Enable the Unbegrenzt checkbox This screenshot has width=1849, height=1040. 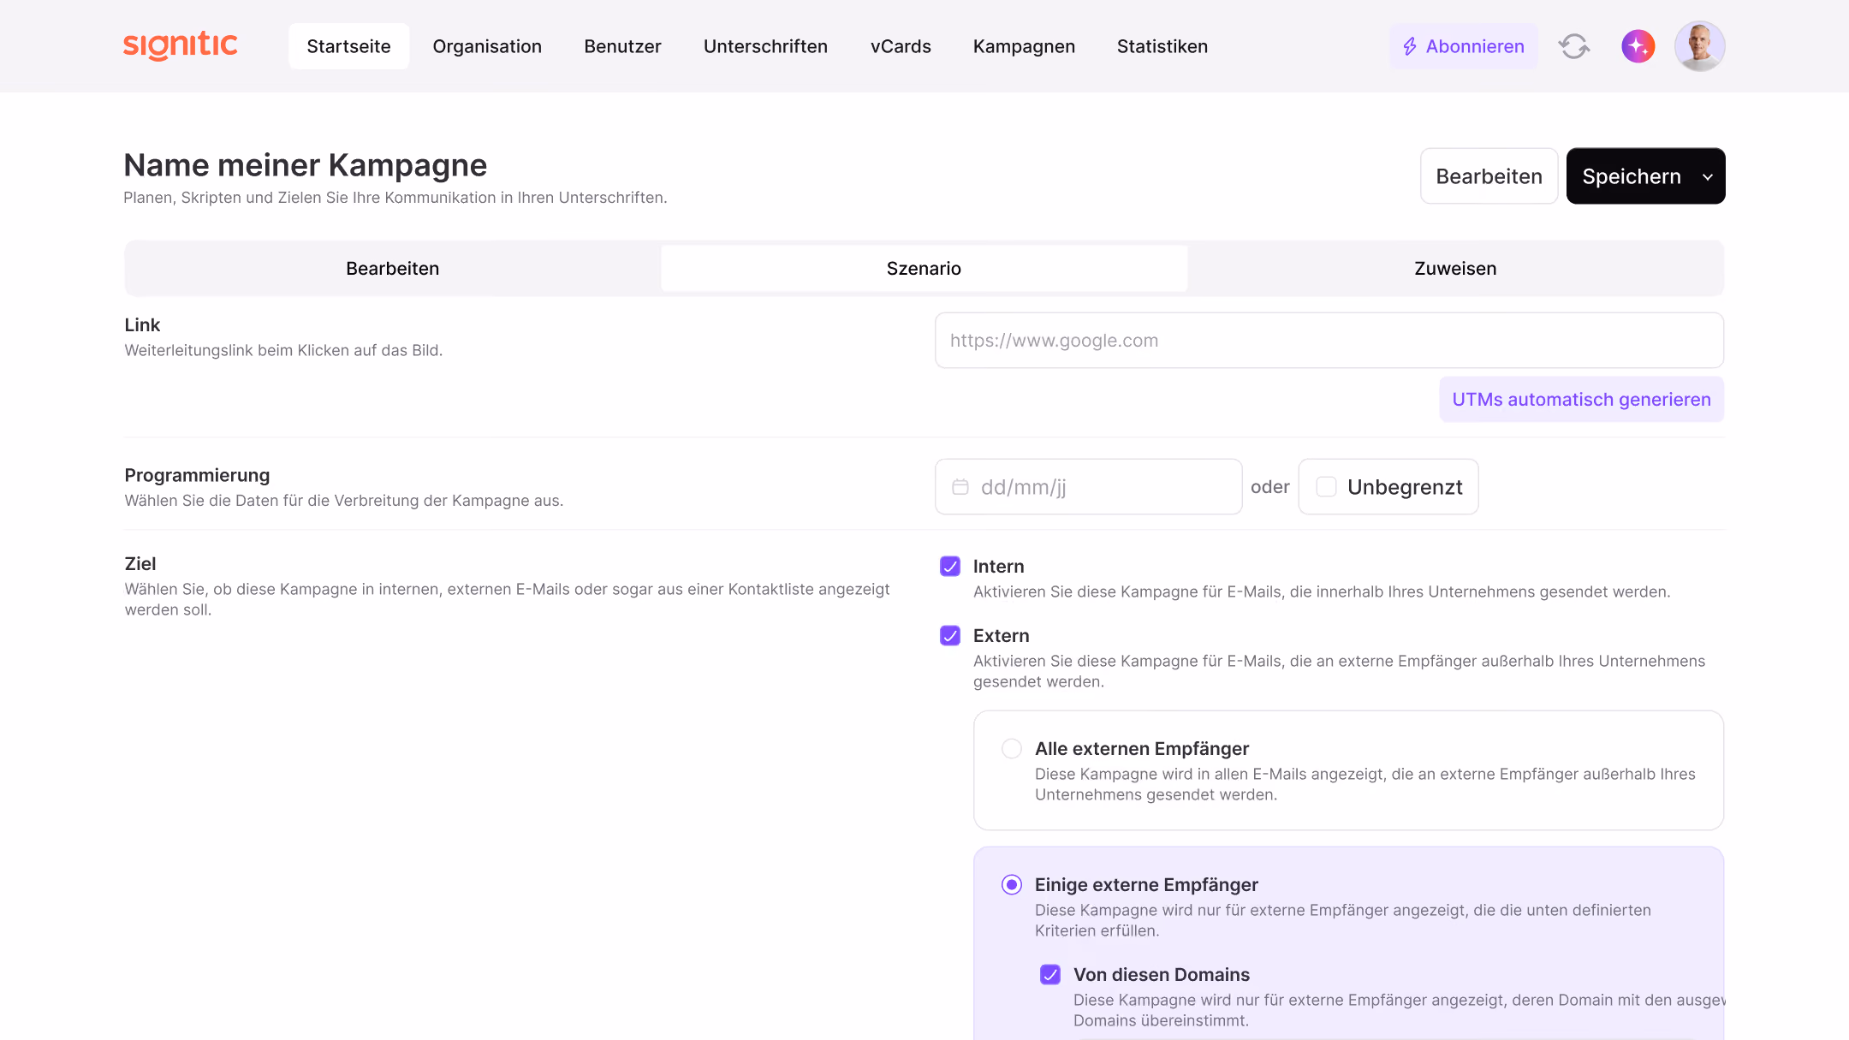pyautogui.click(x=1326, y=486)
